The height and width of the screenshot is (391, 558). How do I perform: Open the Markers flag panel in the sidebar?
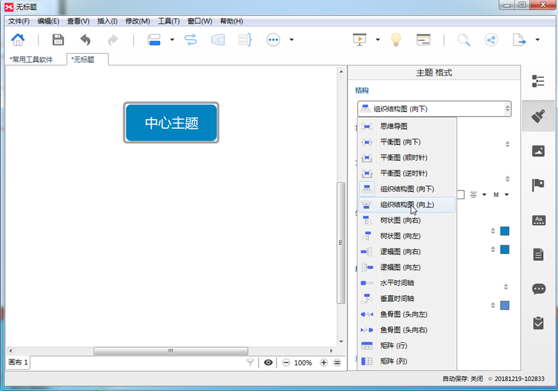point(538,185)
